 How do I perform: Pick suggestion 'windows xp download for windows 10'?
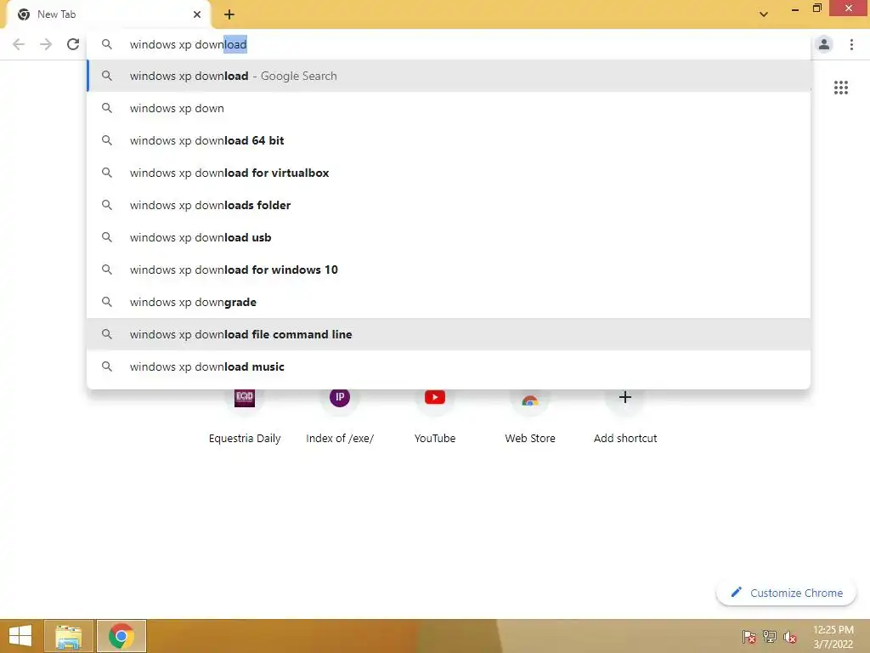[449, 270]
